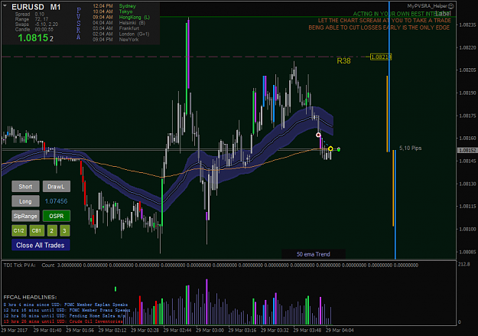The image size is (478, 336).
Task: Select the red Crude Oil Inventories headline
Action: (x=63, y=321)
